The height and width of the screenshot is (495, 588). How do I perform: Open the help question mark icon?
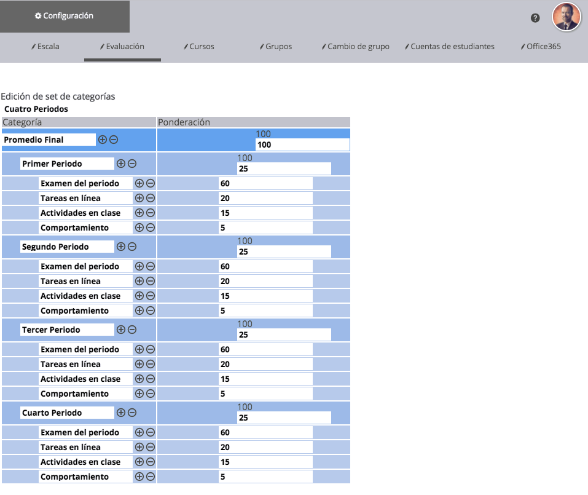tap(535, 18)
